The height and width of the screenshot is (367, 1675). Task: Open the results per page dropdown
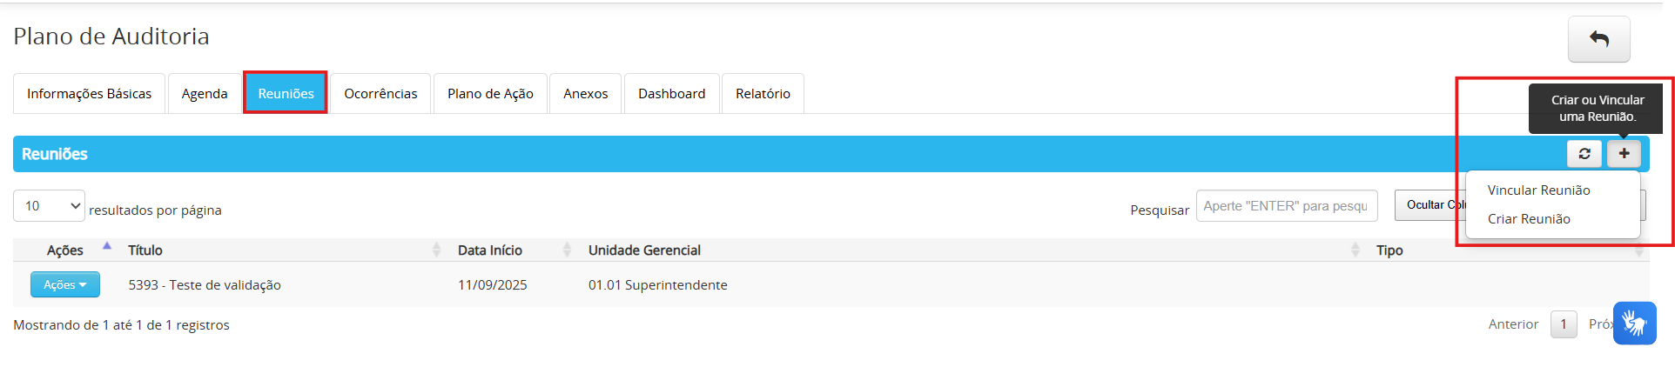(50, 206)
